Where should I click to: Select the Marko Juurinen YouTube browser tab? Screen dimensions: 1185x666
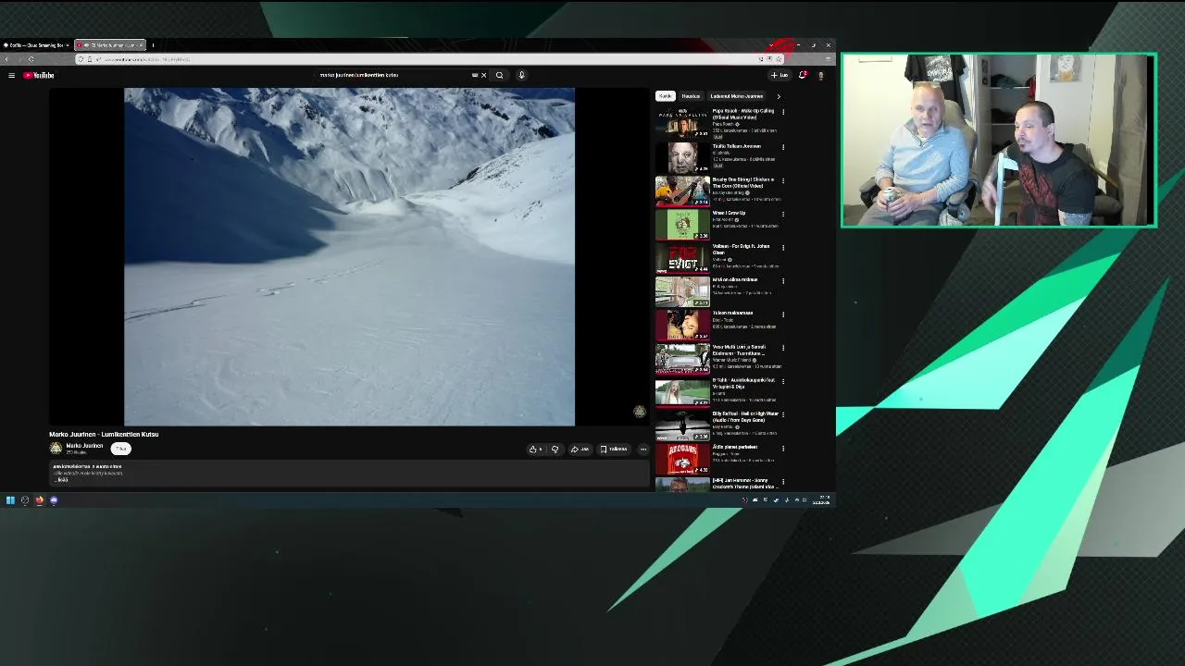[x=109, y=44]
